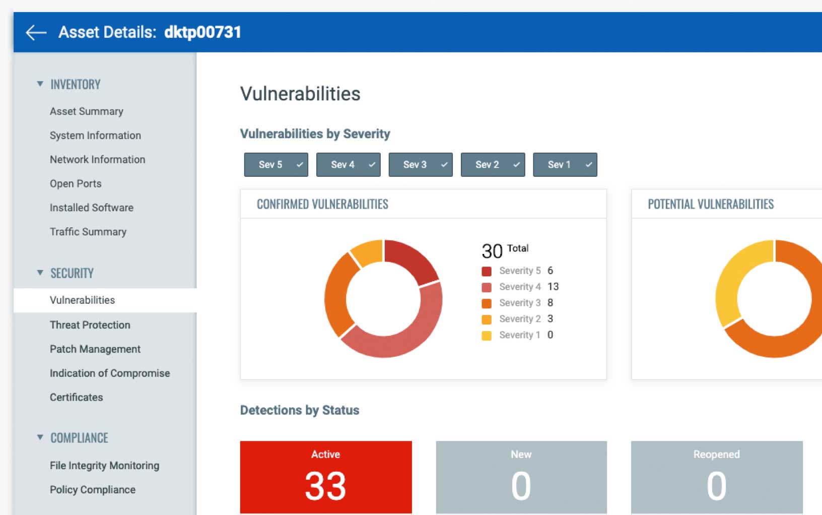Click the Severity 3 orange legend marker
Screen dimensions: 822x515
coord(486,303)
